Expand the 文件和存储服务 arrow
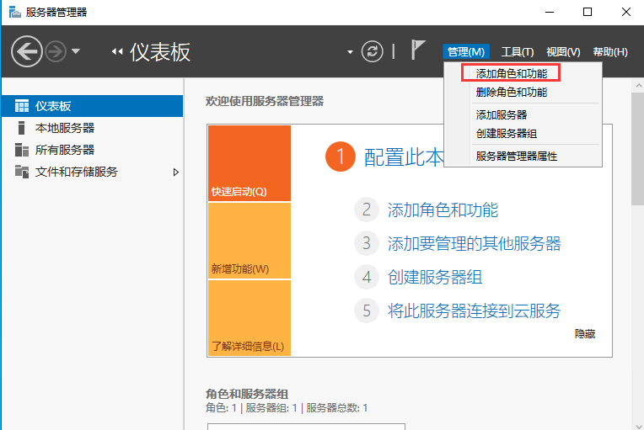 pyautogui.click(x=176, y=173)
